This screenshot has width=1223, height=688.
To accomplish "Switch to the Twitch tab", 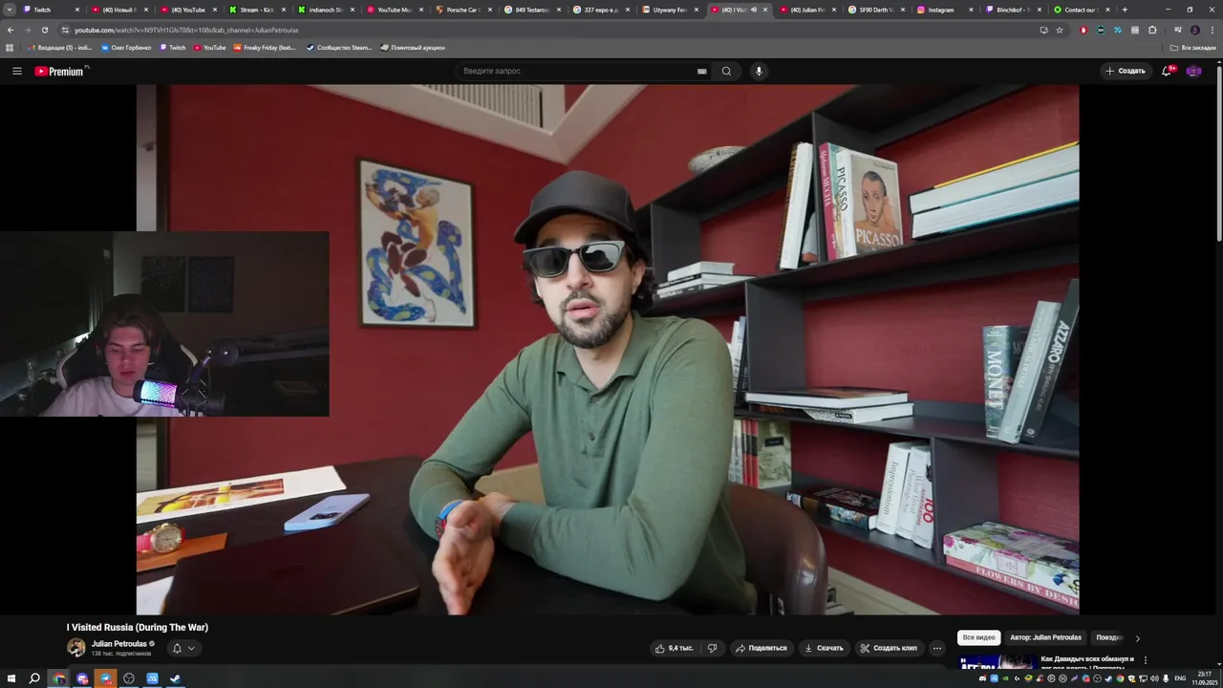I will [50, 10].
